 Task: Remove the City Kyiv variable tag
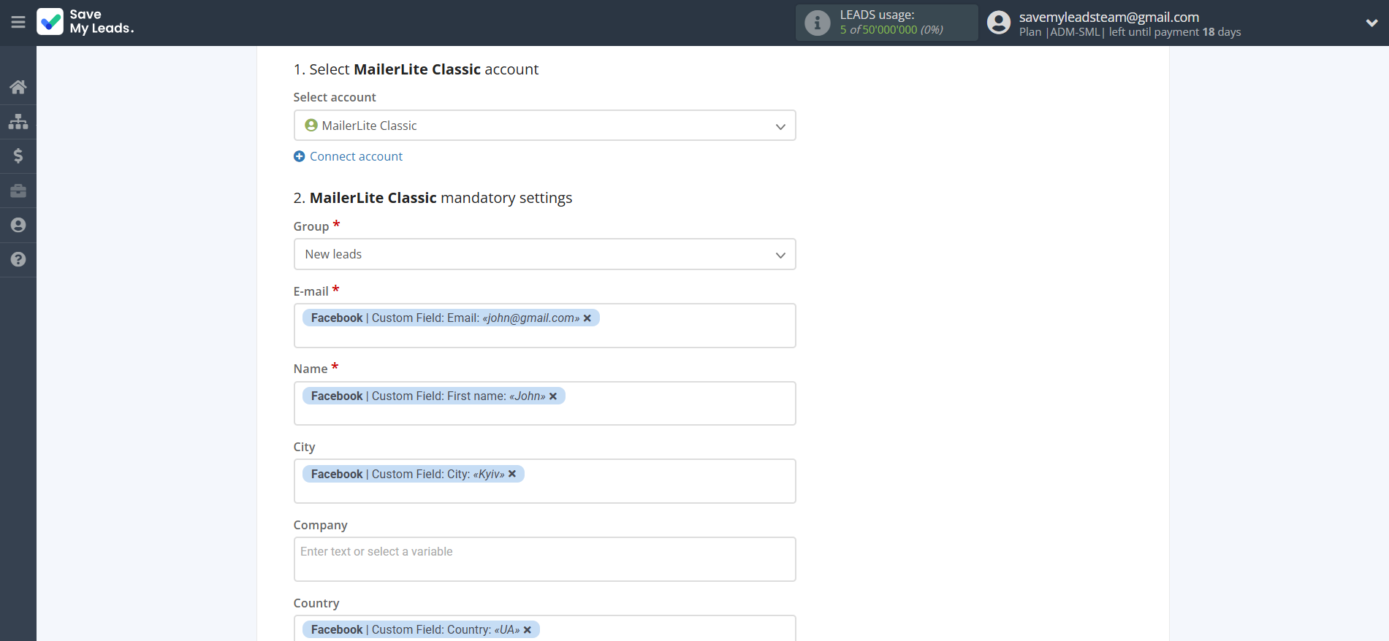point(512,475)
